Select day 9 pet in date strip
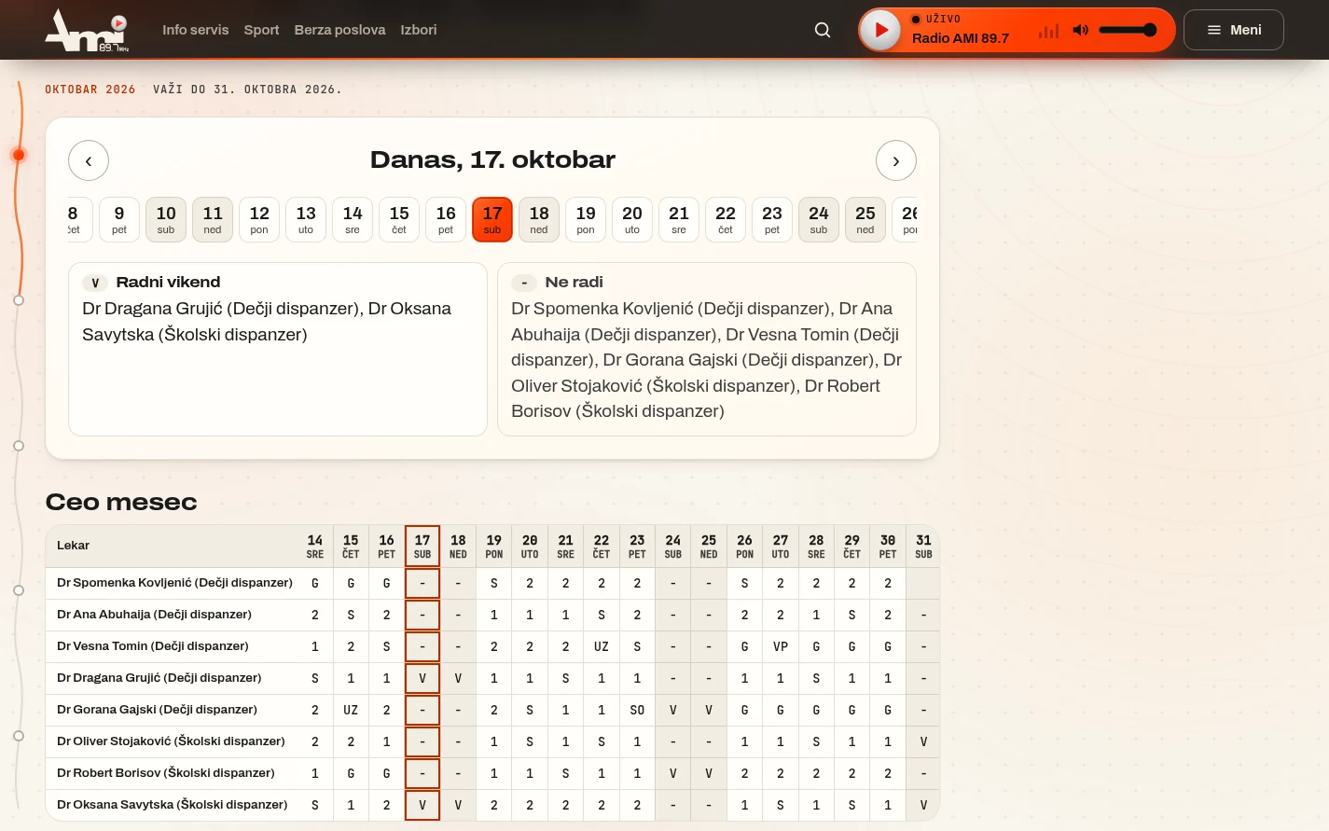 [x=119, y=219]
